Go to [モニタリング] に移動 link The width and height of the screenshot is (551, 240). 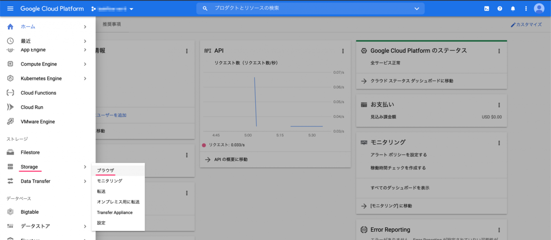[391, 206]
